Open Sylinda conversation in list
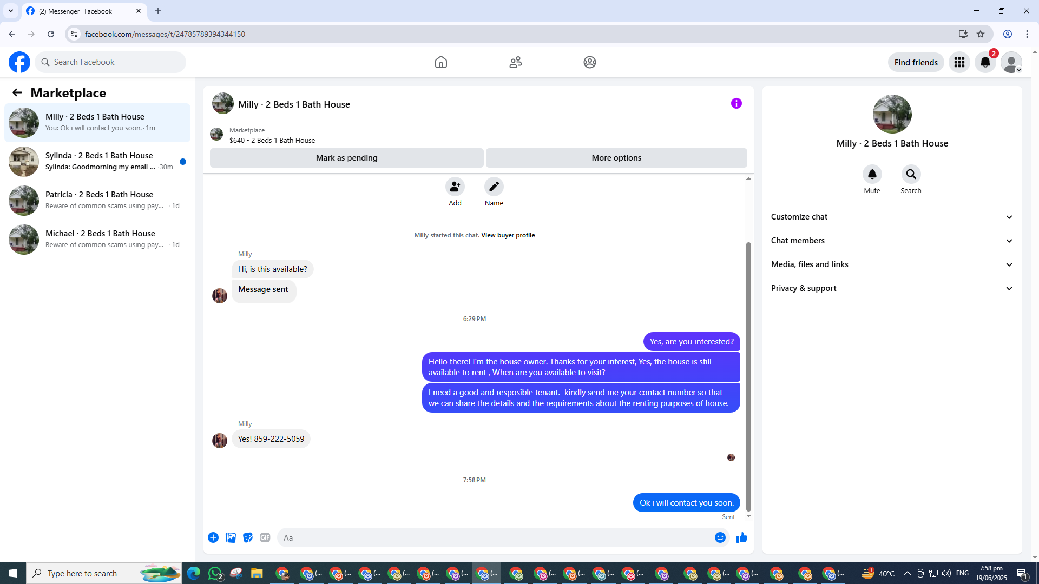The image size is (1039, 584). tap(97, 162)
